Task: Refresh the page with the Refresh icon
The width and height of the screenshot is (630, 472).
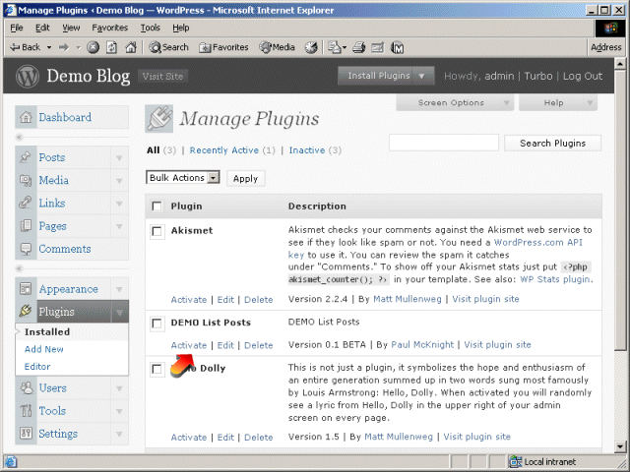Action: 111,47
